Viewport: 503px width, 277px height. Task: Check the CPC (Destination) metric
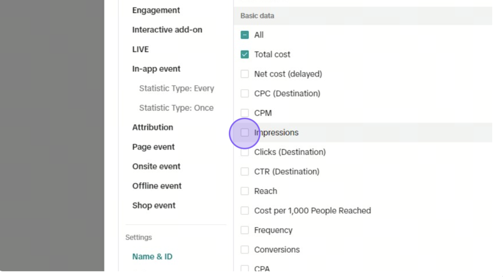pyautogui.click(x=245, y=94)
